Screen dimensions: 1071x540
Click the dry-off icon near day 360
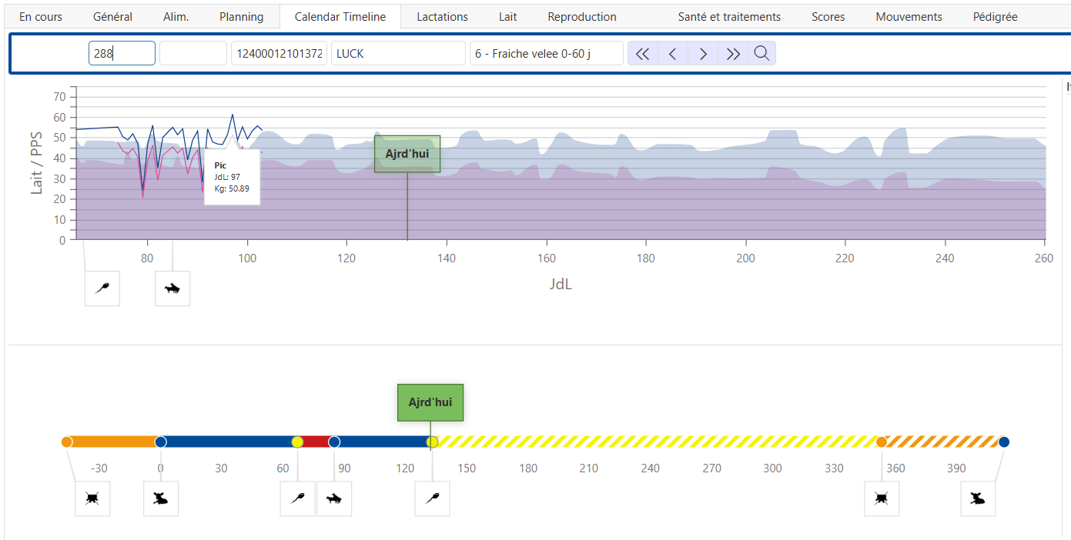882,498
